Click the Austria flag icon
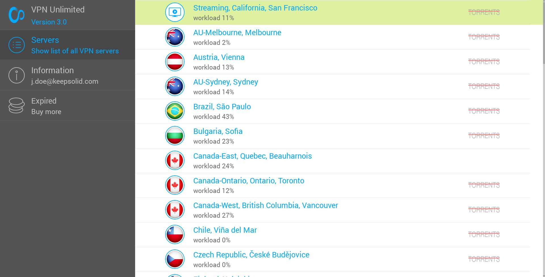Image resolution: width=545 pixels, height=277 pixels. (x=175, y=62)
